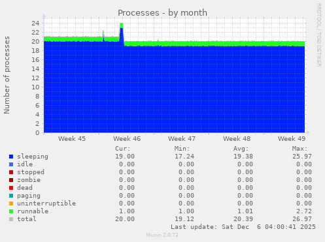Click the 'Week 47' axis label
The image size is (325, 242).
point(182,139)
